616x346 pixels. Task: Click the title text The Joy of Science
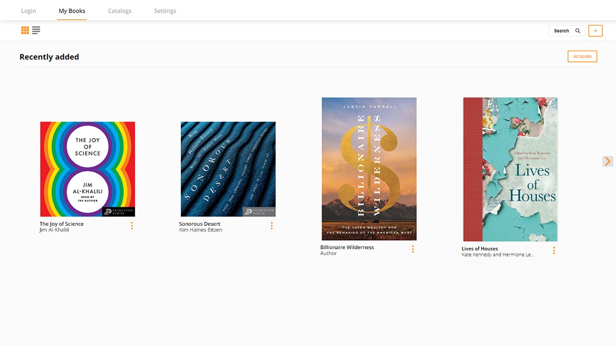62,224
